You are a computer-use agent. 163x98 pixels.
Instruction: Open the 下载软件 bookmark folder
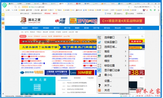coord(59,10)
